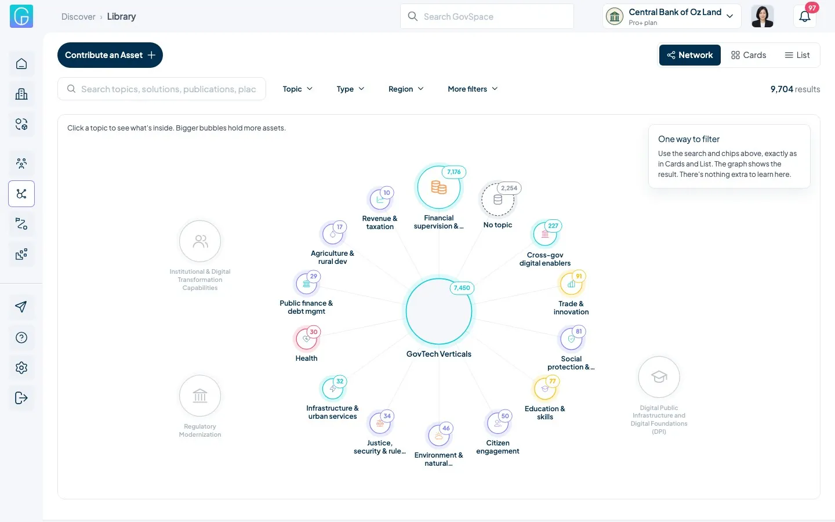Open help via the question mark icon
Viewport: 835px width, 522px height.
[21, 338]
